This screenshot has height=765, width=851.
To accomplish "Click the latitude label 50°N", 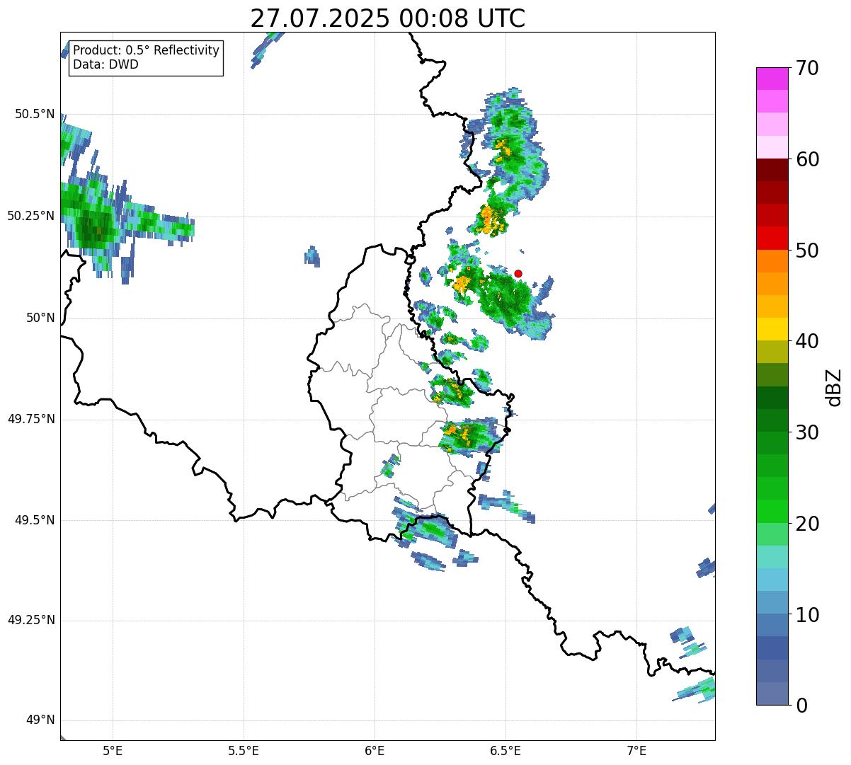I will point(40,318).
